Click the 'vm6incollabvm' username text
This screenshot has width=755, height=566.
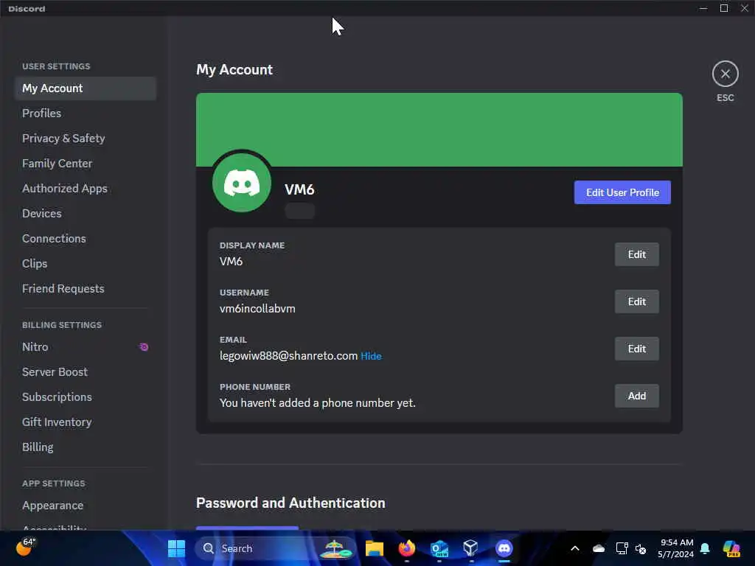pos(257,309)
